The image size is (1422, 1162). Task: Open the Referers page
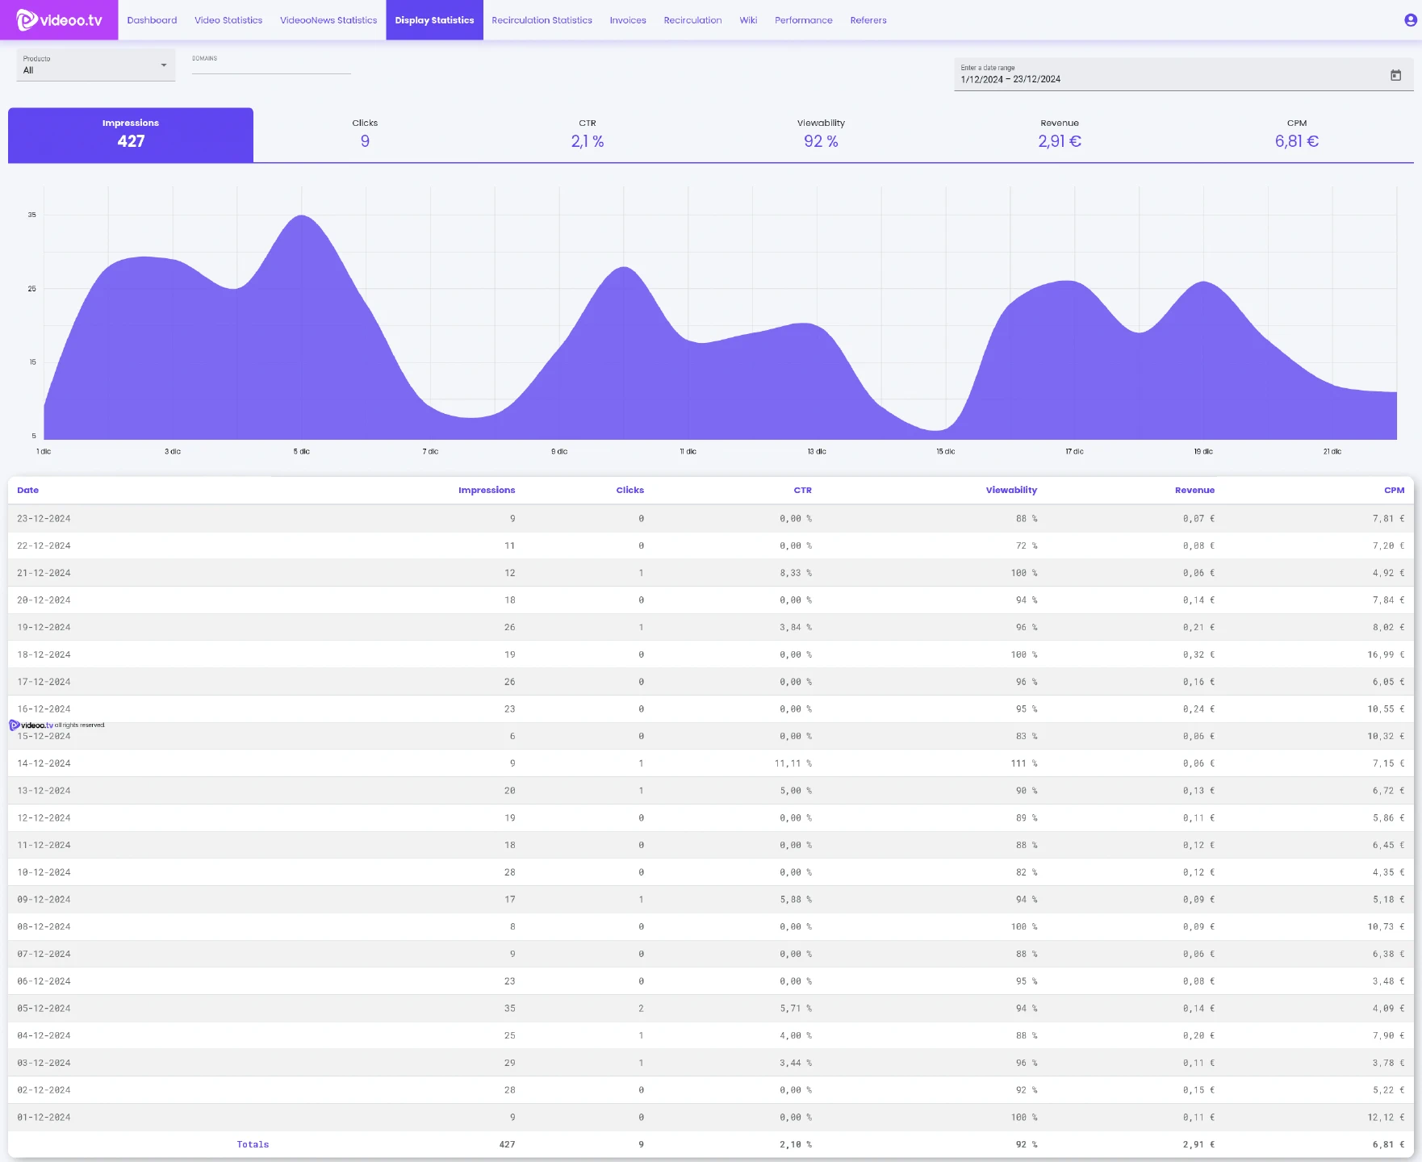click(x=868, y=20)
